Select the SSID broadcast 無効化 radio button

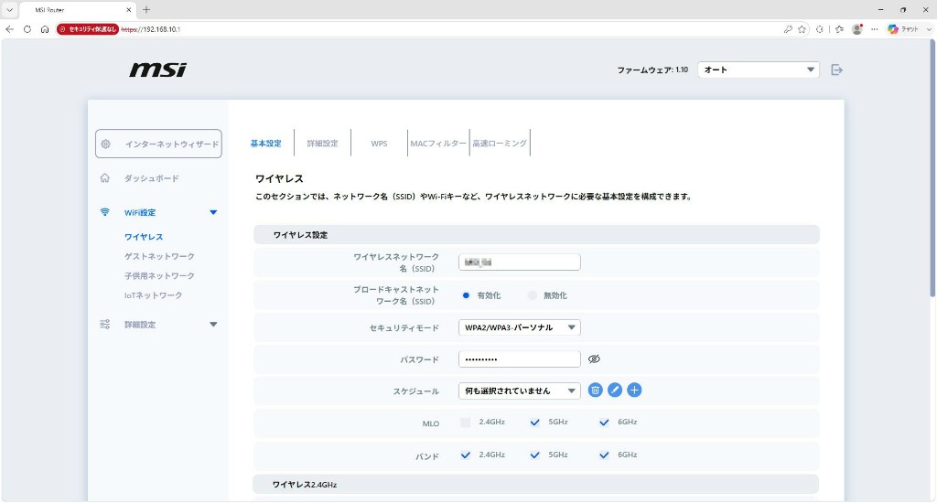coord(532,295)
